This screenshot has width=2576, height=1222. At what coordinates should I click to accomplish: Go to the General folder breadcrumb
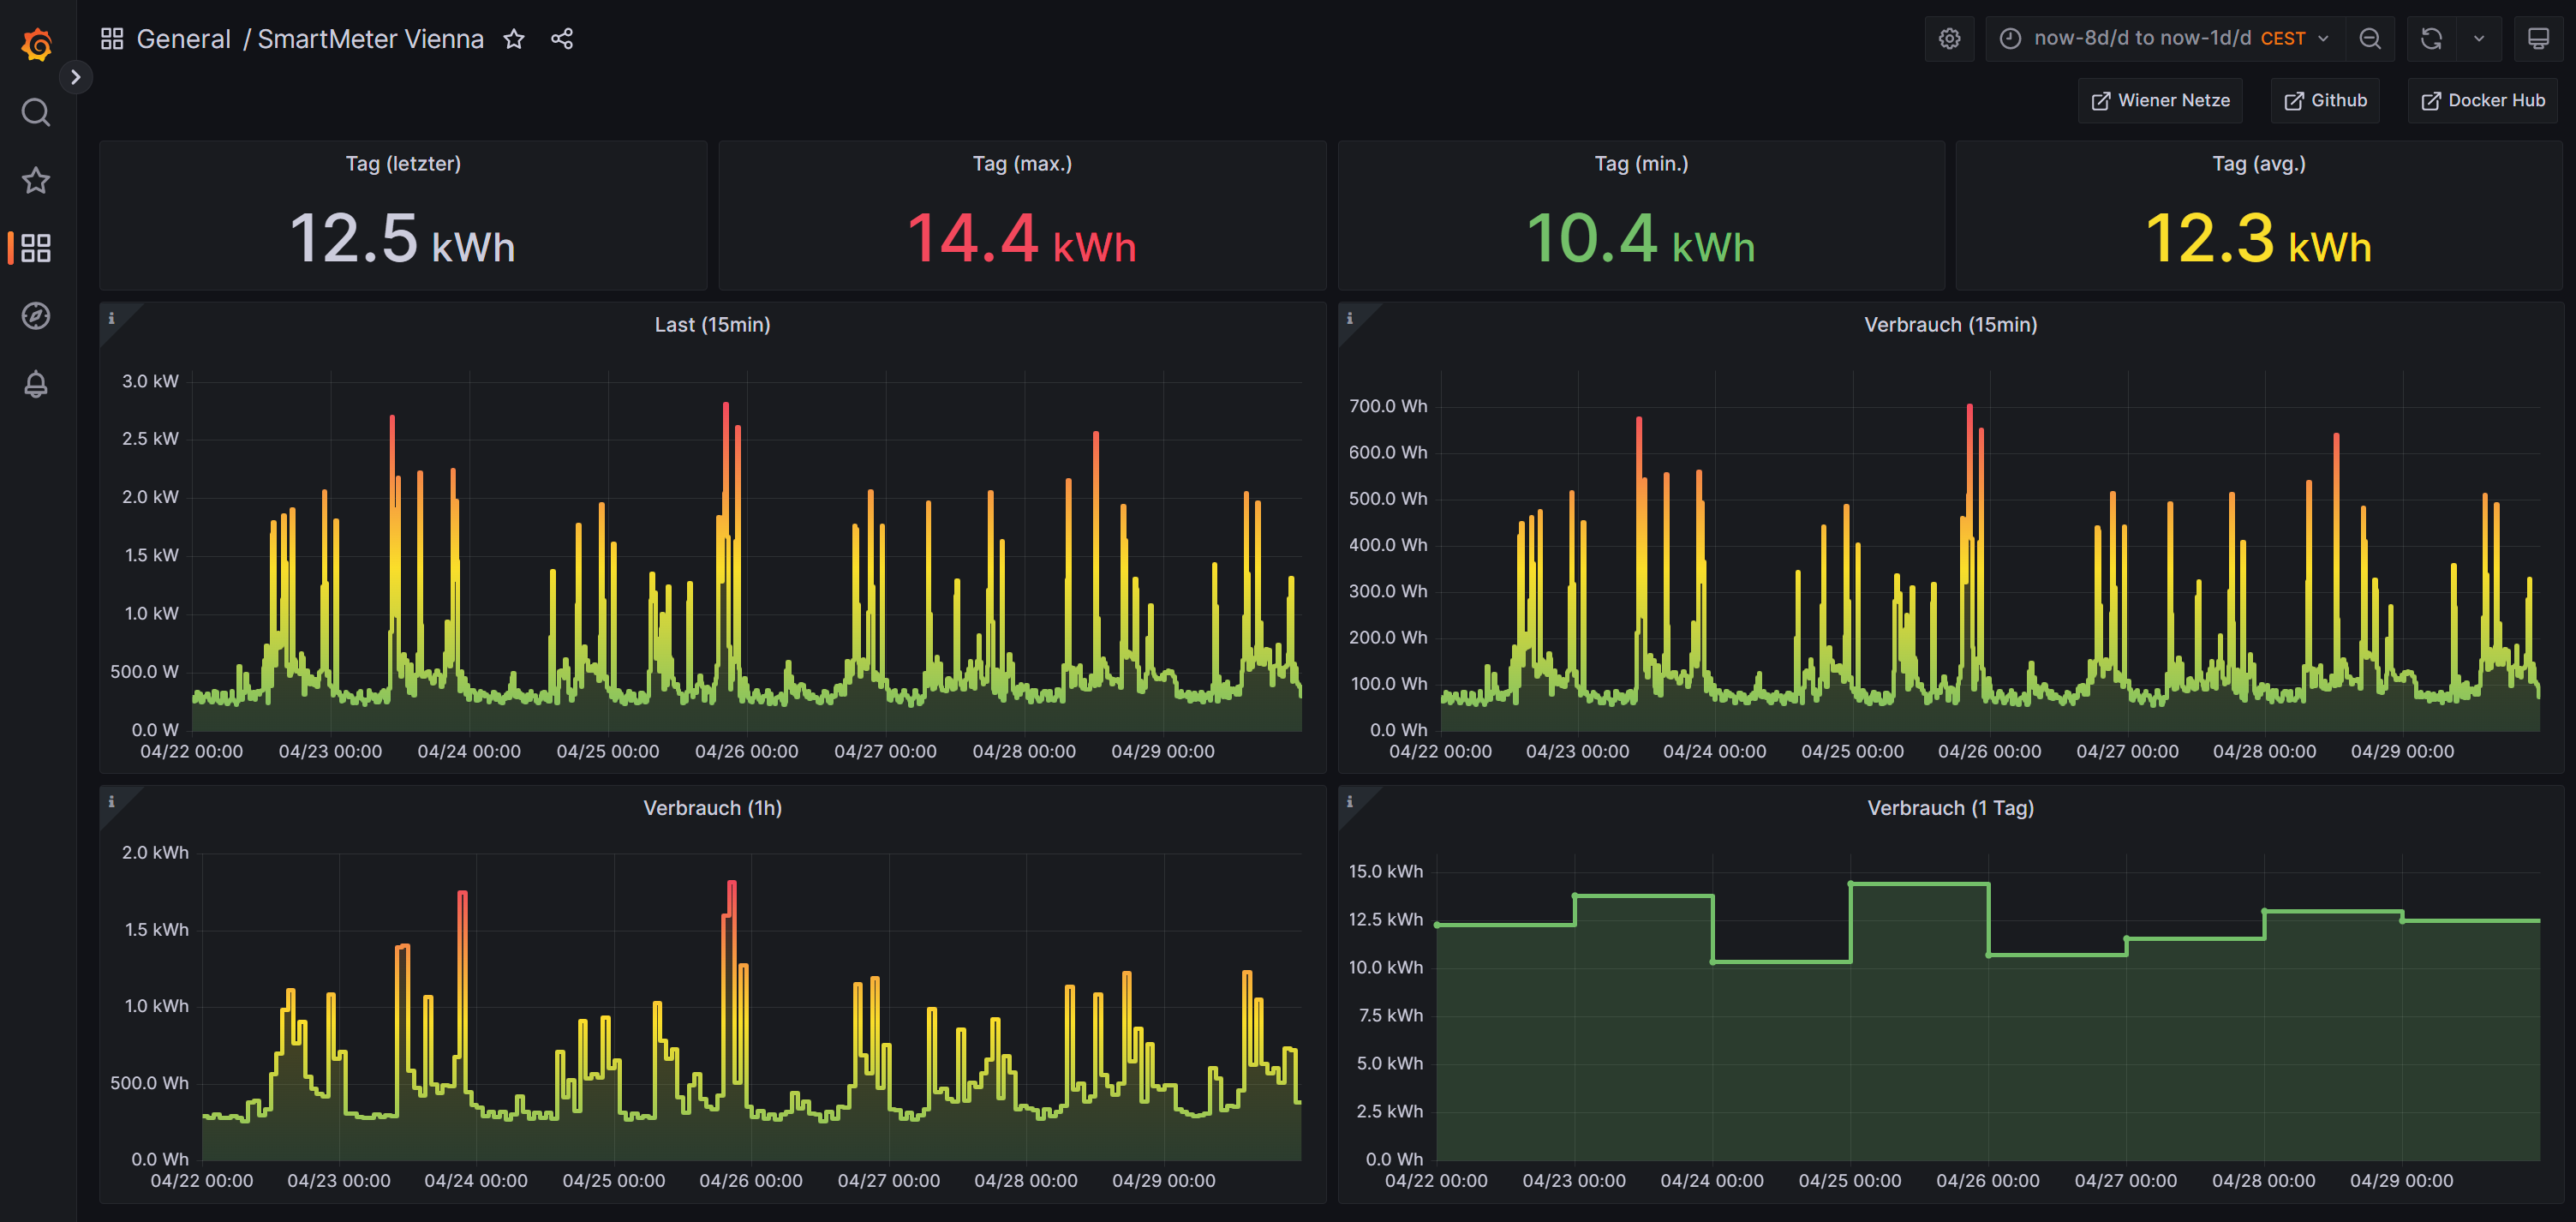[183, 39]
